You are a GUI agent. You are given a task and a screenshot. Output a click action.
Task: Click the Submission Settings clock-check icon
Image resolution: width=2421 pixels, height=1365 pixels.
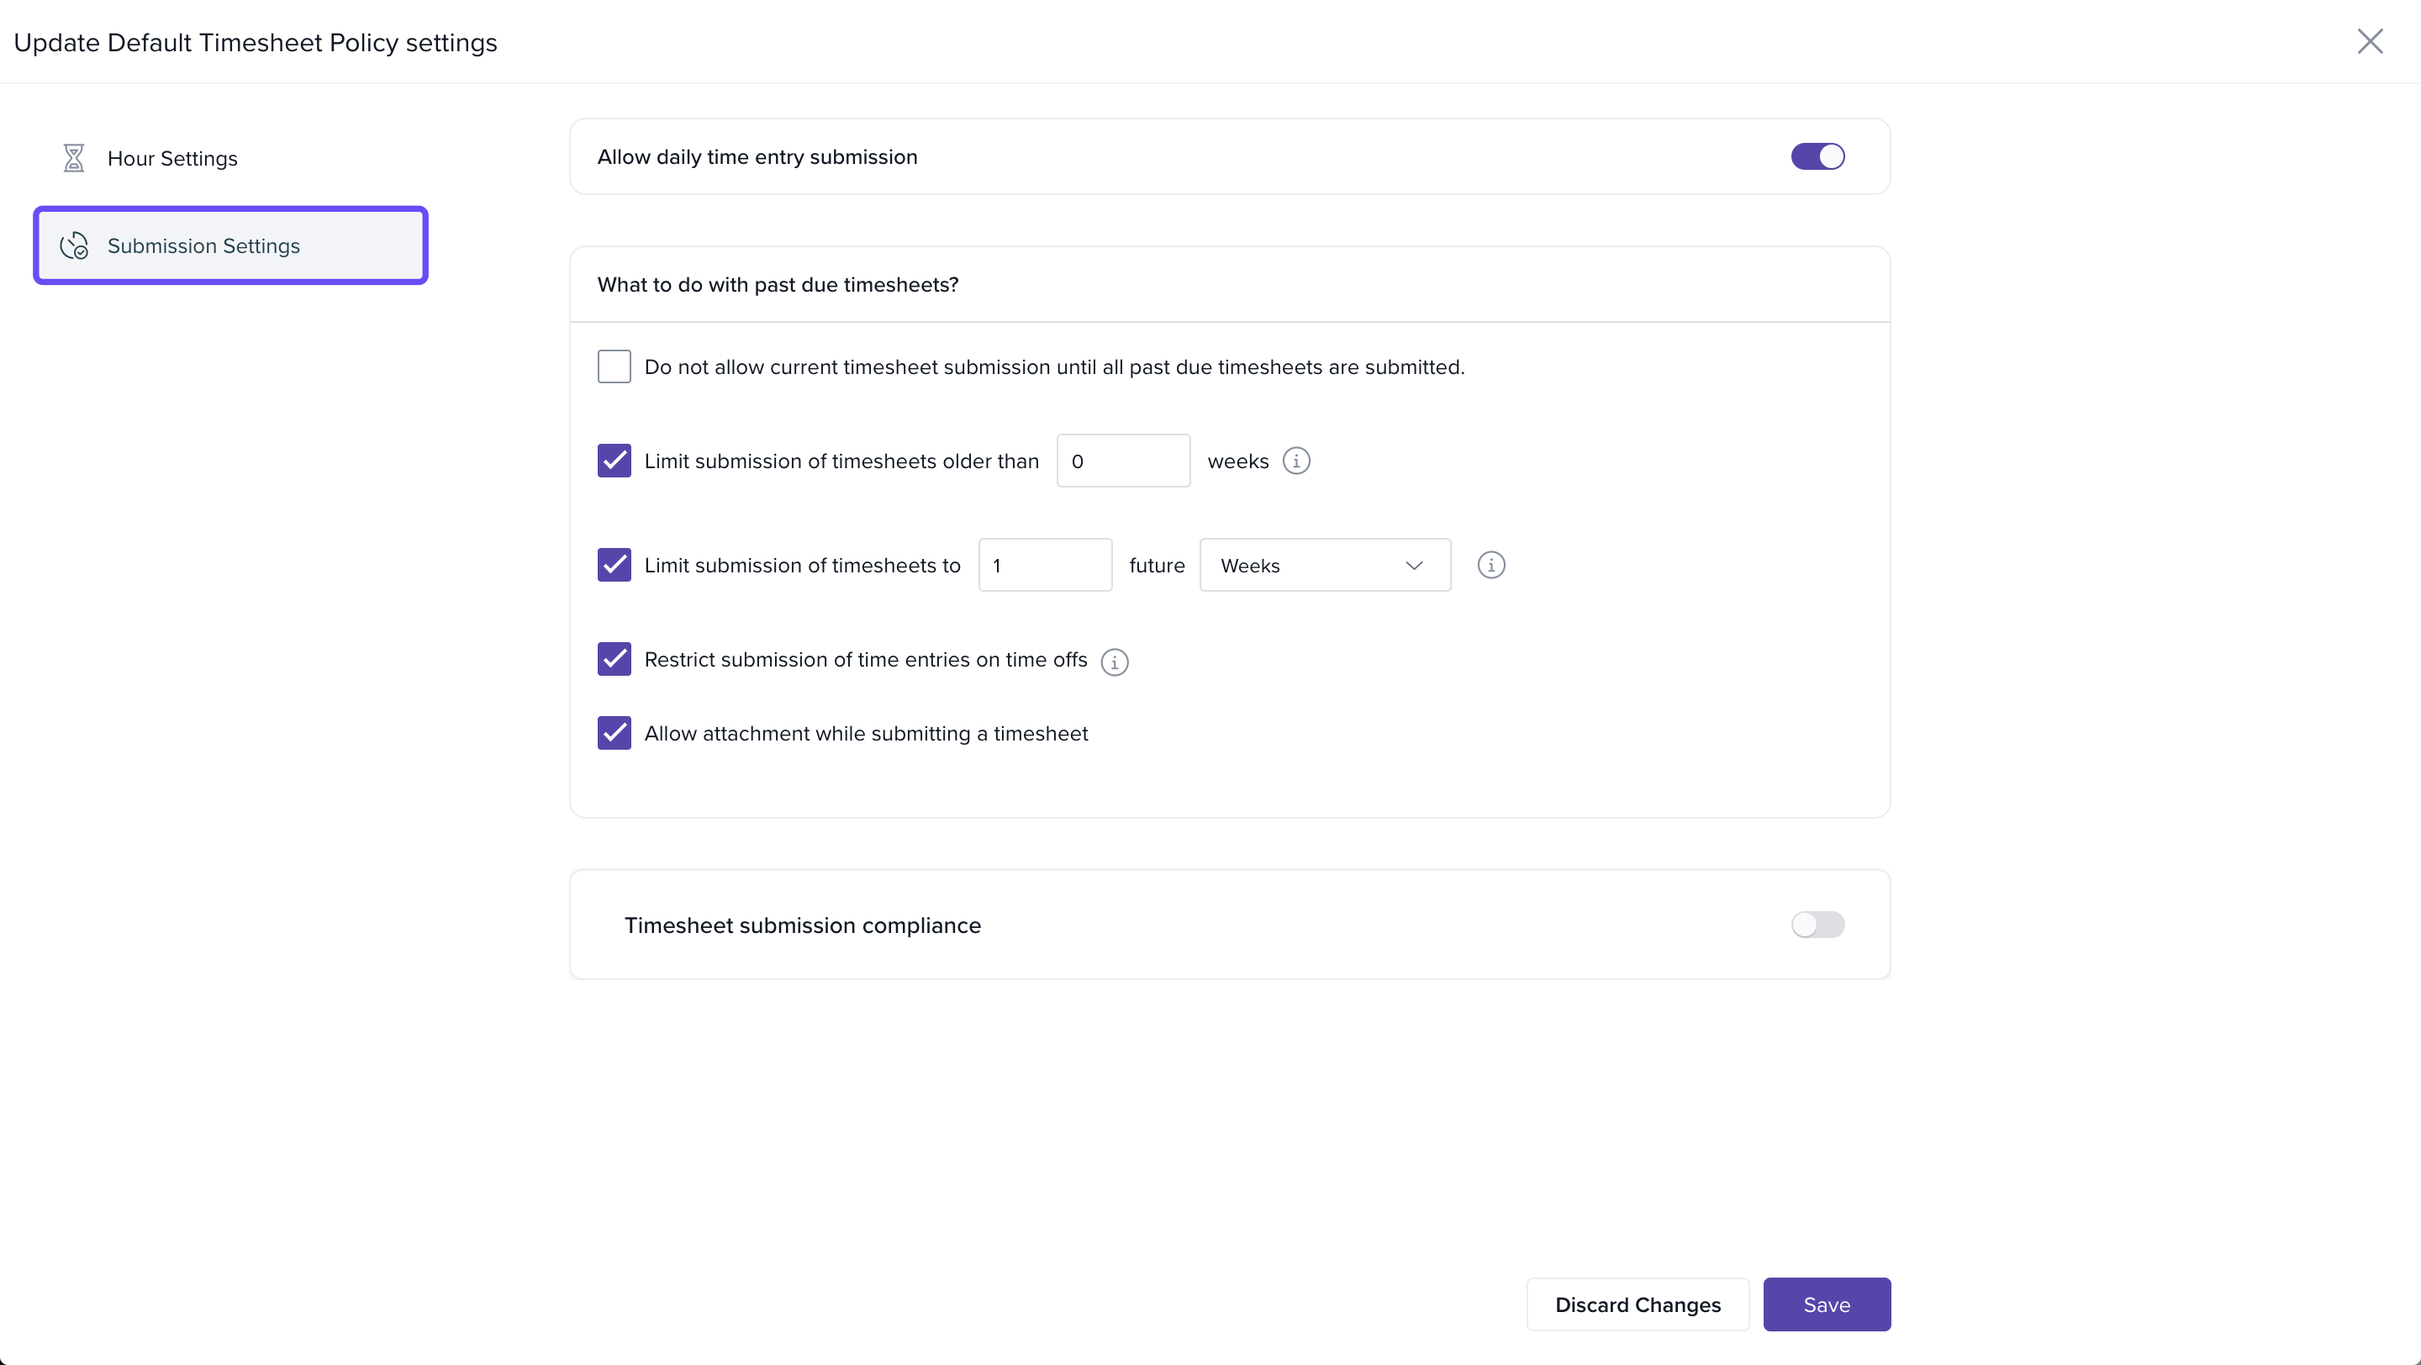[73, 246]
